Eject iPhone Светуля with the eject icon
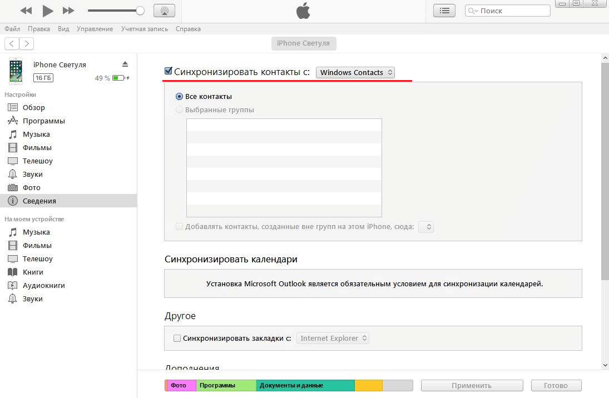Viewport: 609px width, 398px height. coord(125,64)
